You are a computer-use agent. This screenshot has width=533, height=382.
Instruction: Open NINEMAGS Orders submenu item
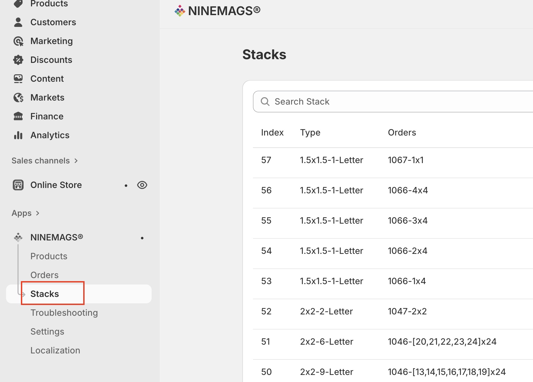point(44,275)
